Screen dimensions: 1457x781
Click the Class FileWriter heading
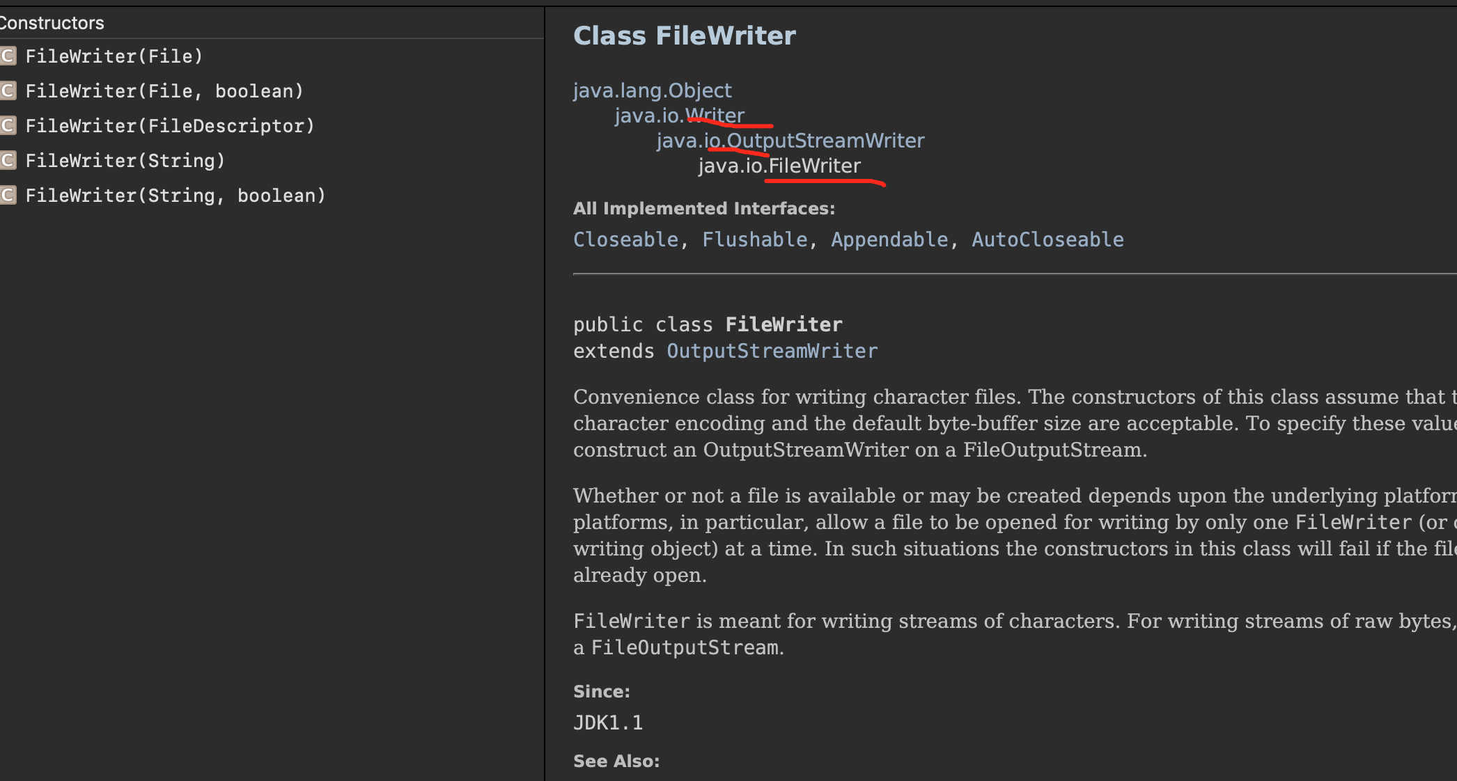click(684, 35)
